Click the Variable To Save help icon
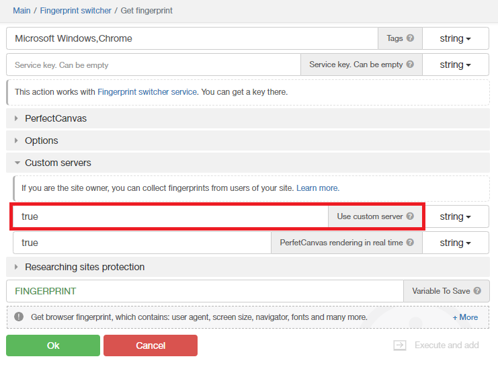The height and width of the screenshot is (367, 498). pyautogui.click(x=477, y=291)
